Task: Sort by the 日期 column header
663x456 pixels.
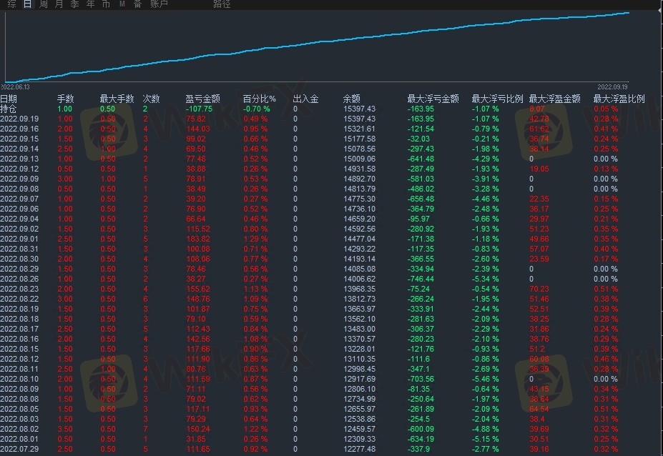Action: 9,99
